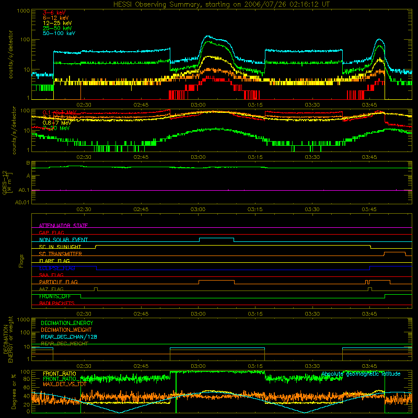Select the "50-100 keV" legend label

[59, 33]
